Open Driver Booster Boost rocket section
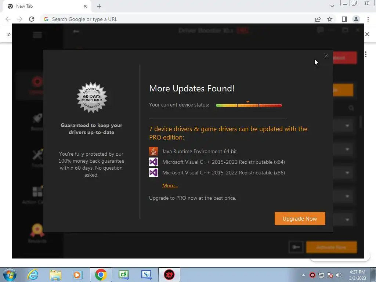 click(37, 122)
